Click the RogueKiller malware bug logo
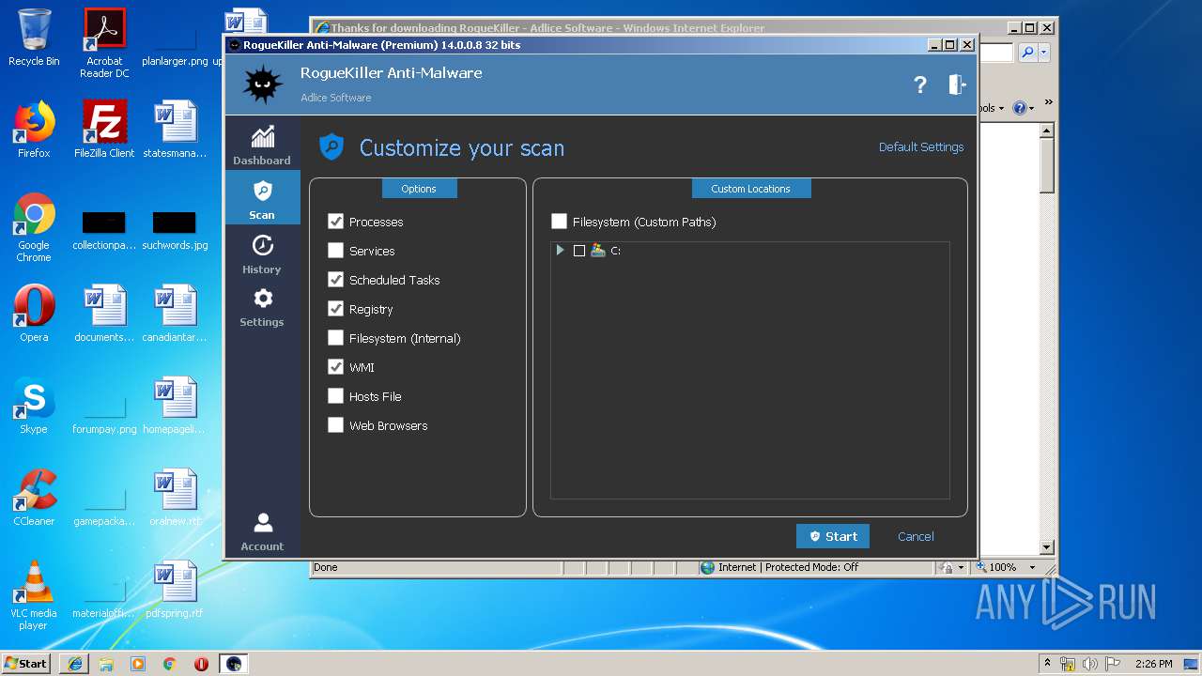 (x=263, y=84)
